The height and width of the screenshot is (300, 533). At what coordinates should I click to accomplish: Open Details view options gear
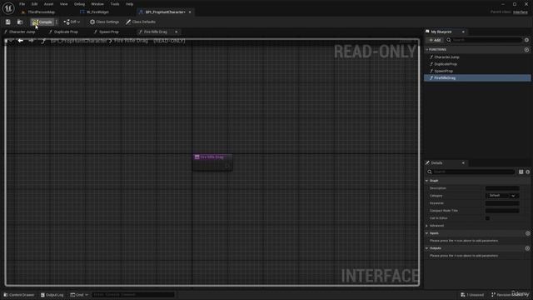527,172
